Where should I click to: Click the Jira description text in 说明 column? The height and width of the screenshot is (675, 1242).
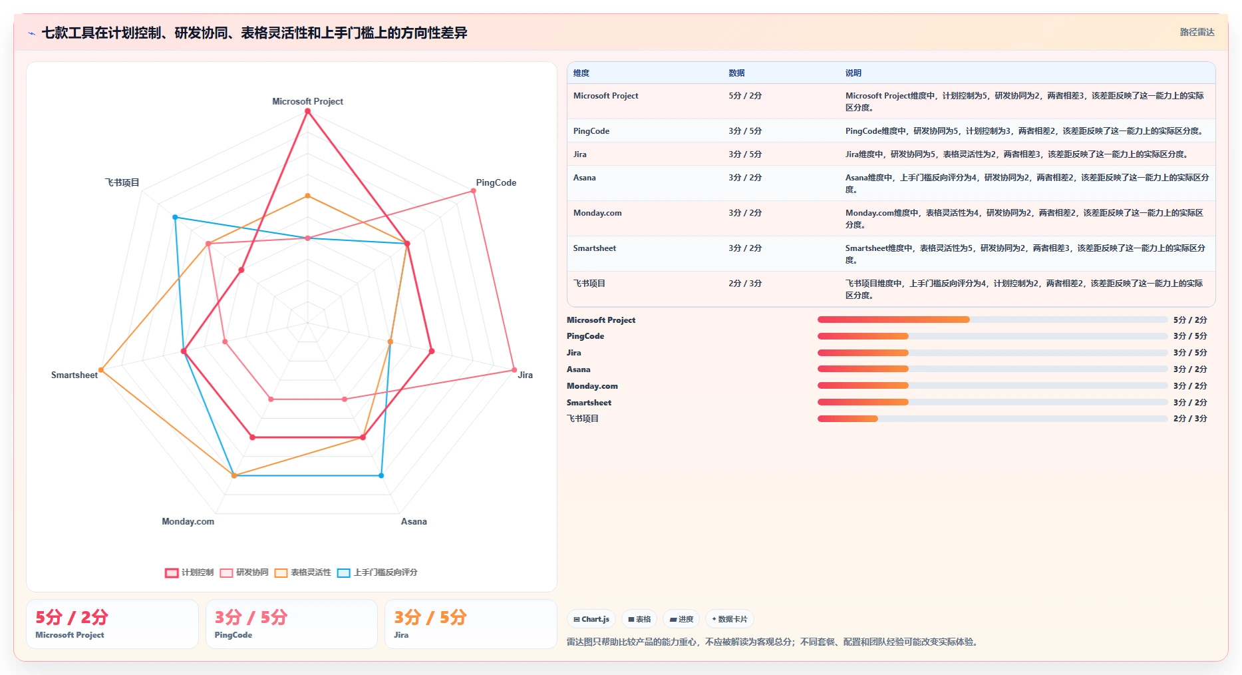(x=1016, y=154)
